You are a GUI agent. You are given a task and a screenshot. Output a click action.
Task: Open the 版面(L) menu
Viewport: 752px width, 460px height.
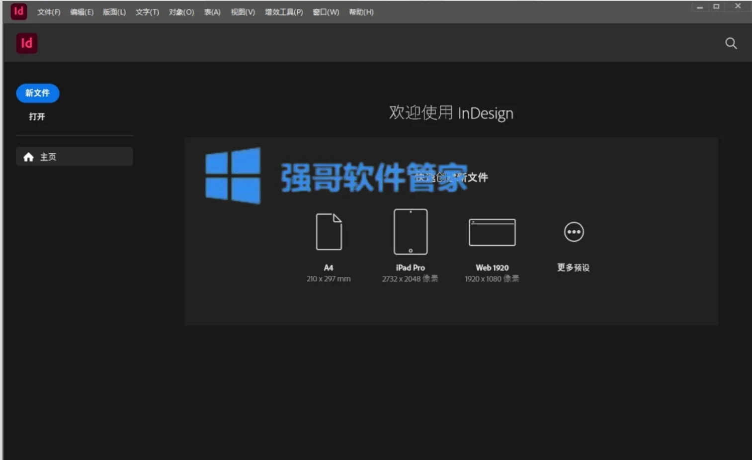pos(114,12)
